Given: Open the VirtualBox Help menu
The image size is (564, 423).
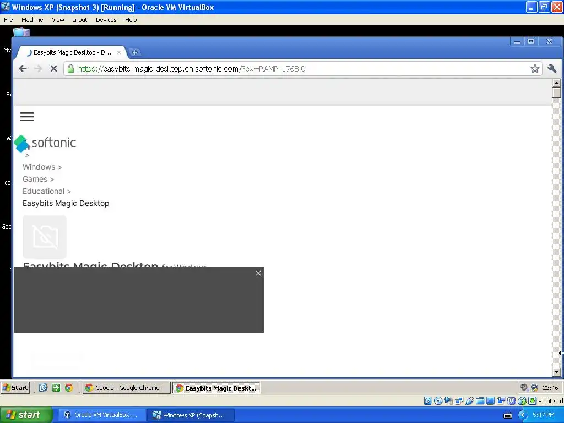Looking at the screenshot, I should (x=131, y=20).
